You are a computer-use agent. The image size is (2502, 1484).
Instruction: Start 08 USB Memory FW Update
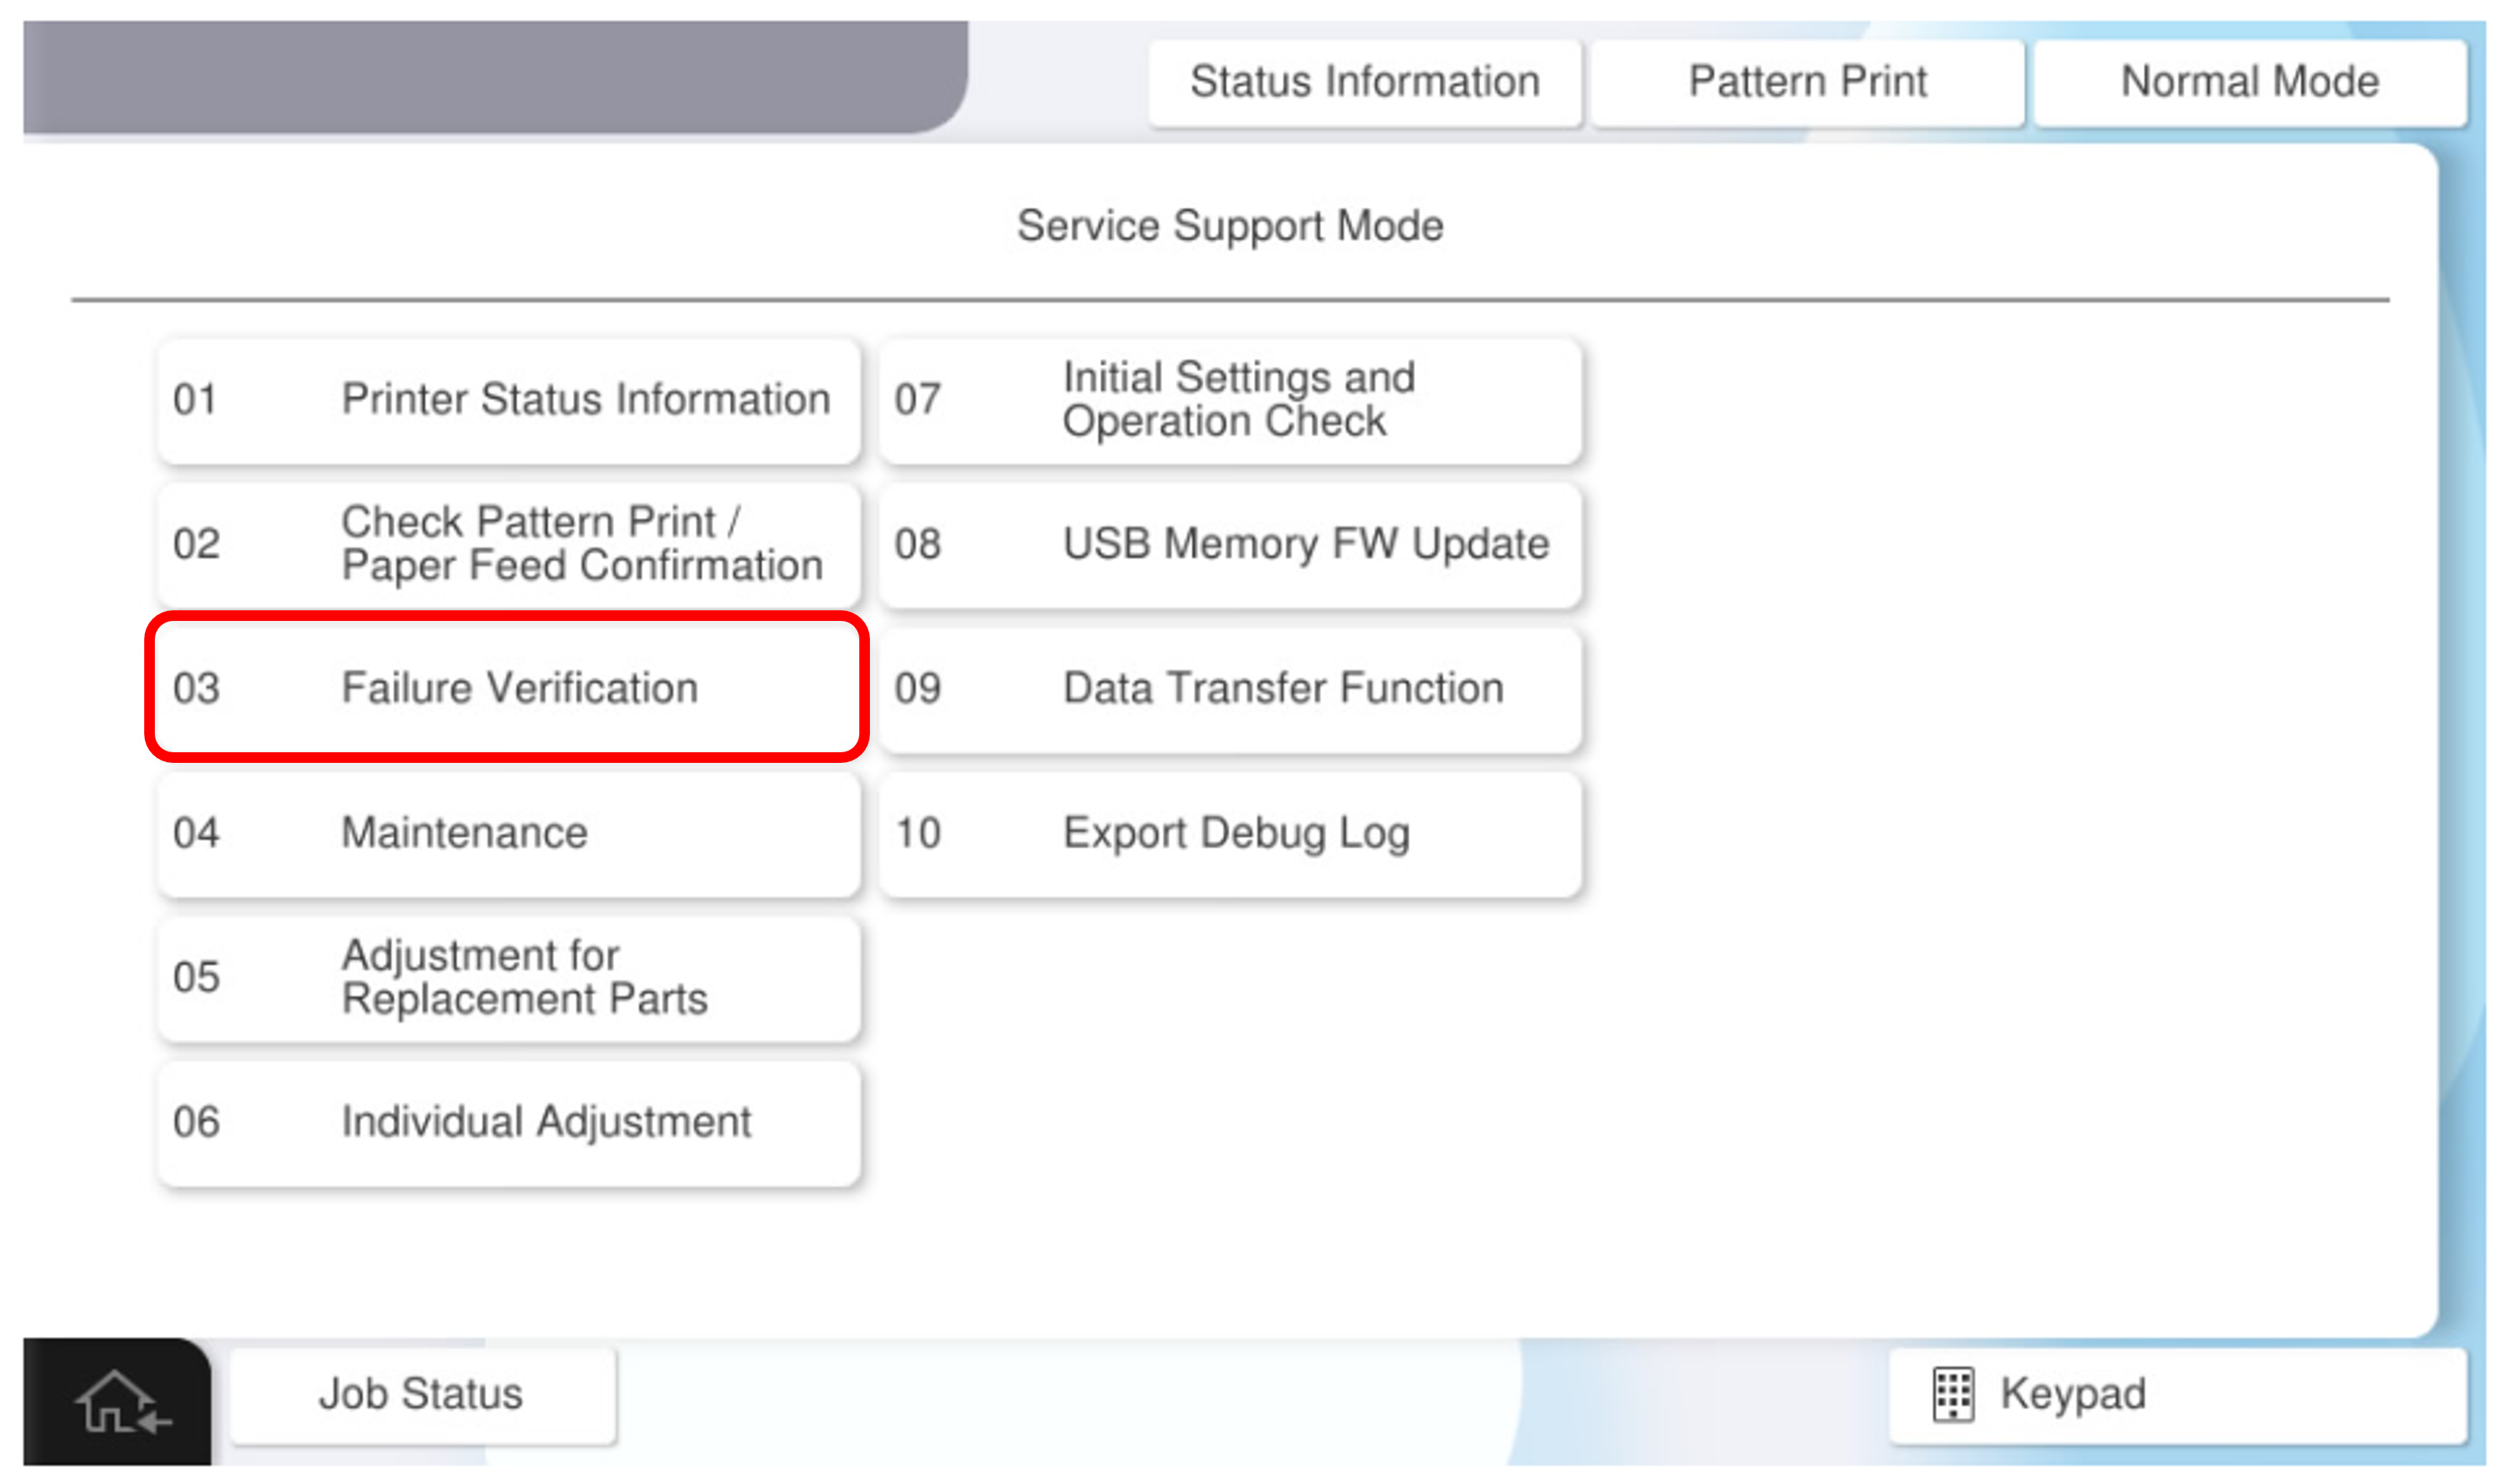pos(1230,544)
